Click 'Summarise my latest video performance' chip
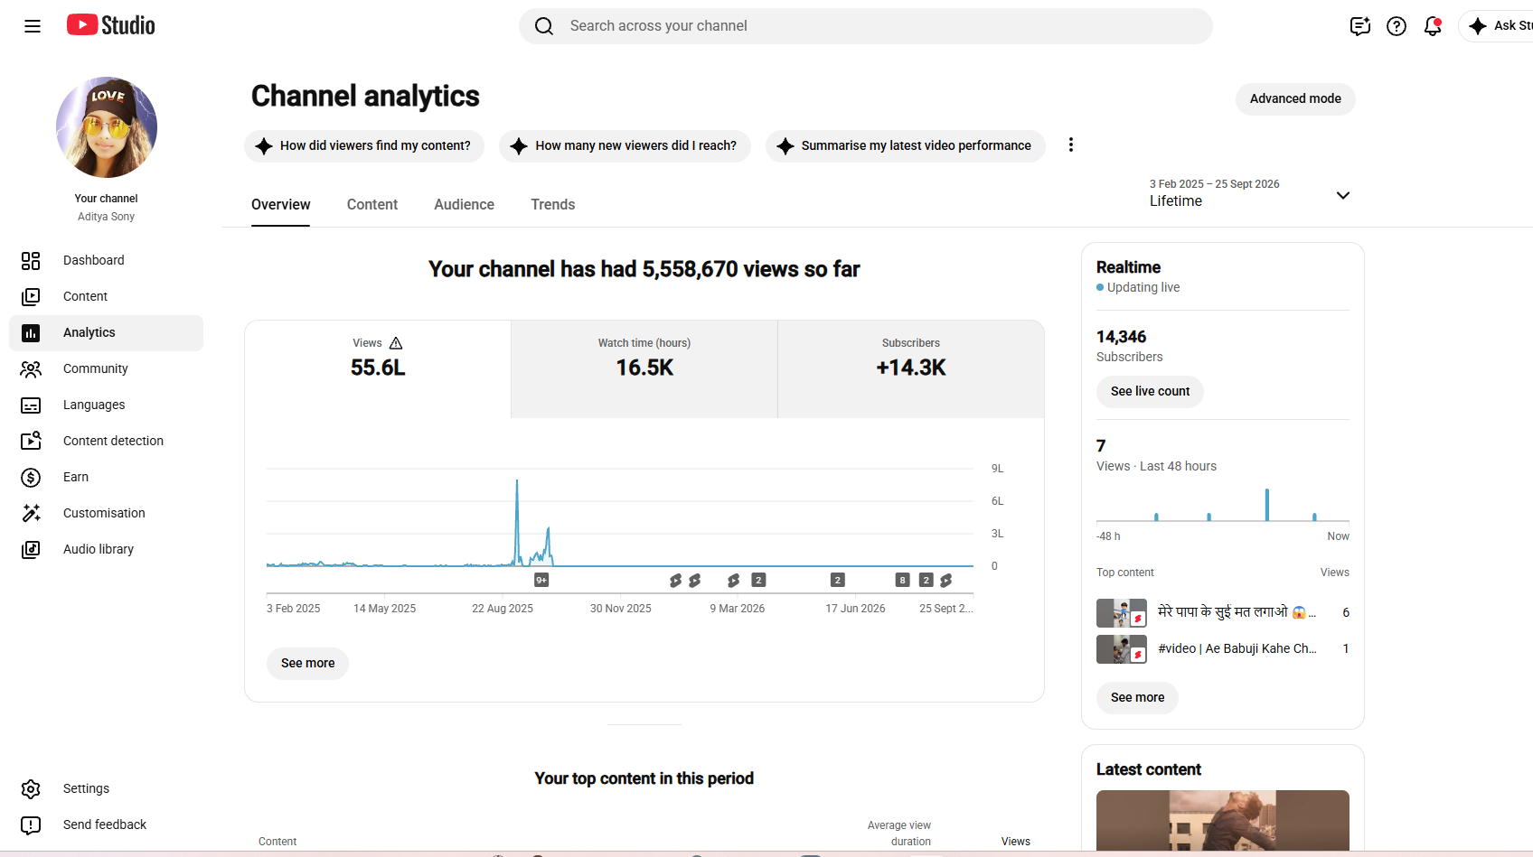The height and width of the screenshot is (857, 1533). (906, 146)
